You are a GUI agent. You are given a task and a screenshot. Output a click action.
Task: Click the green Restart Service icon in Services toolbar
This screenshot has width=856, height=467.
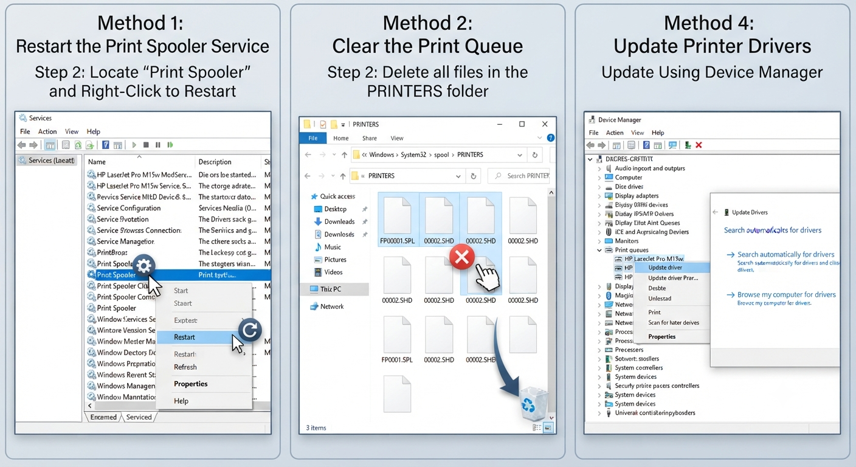(170, 145)
